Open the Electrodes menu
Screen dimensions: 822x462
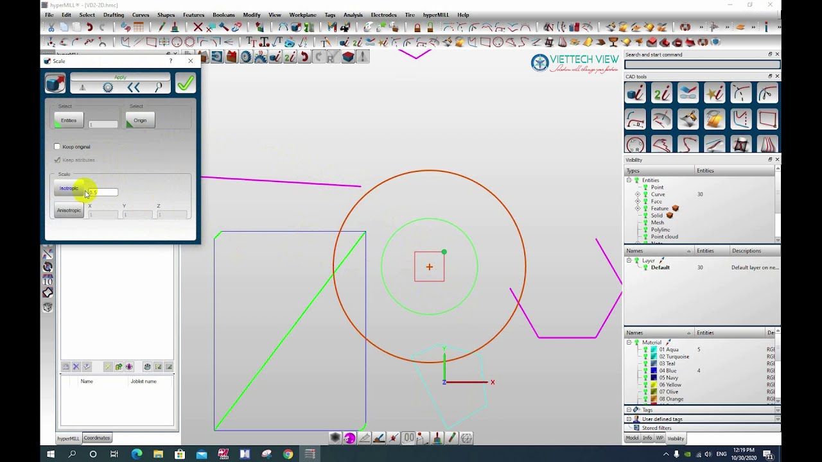pyautogui.click(x=383, y=15)
